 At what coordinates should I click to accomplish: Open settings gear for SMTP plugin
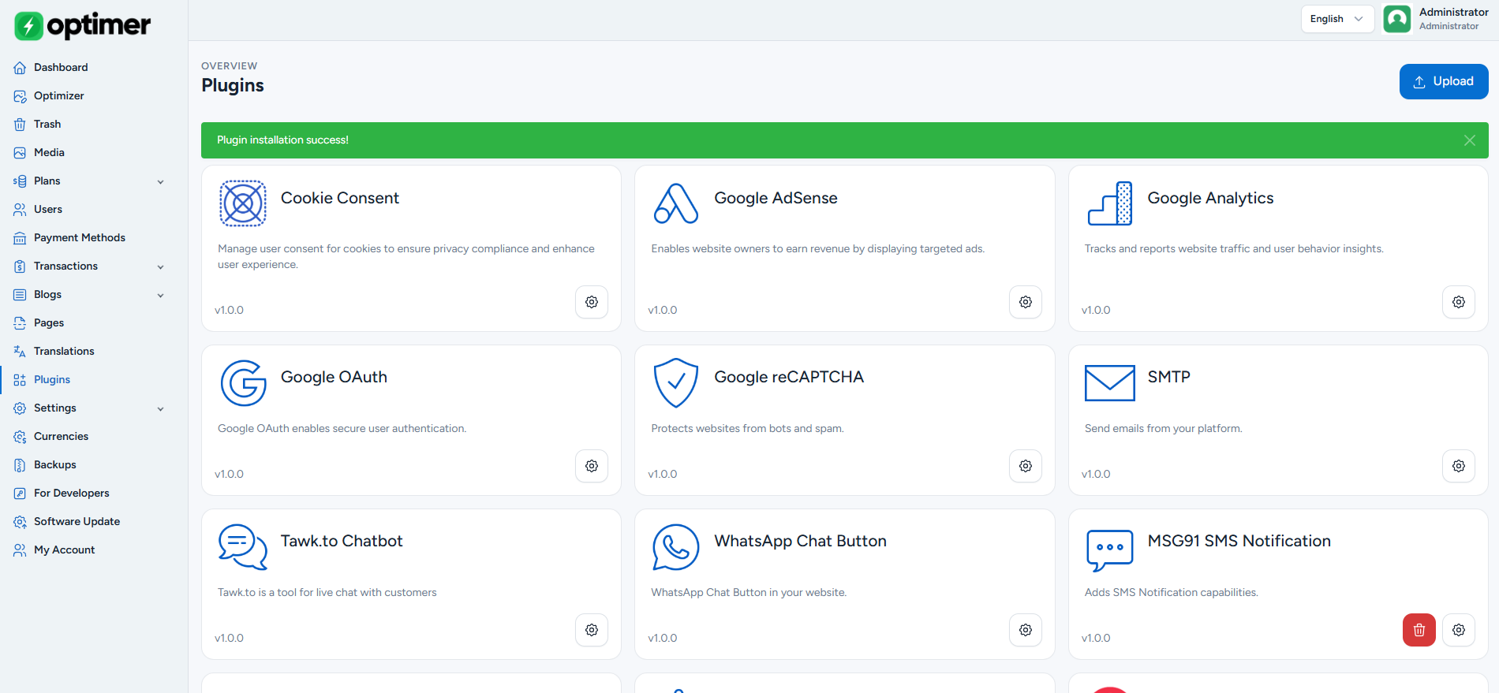point(1459,466)
